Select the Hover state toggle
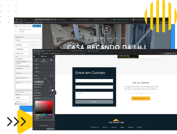The width and height of the screenshot is (177, 134). tap(49, 82)
